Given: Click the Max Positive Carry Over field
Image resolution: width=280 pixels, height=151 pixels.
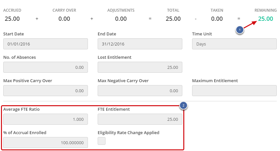Looking at the screenshot, I should [x=46, y=91].
